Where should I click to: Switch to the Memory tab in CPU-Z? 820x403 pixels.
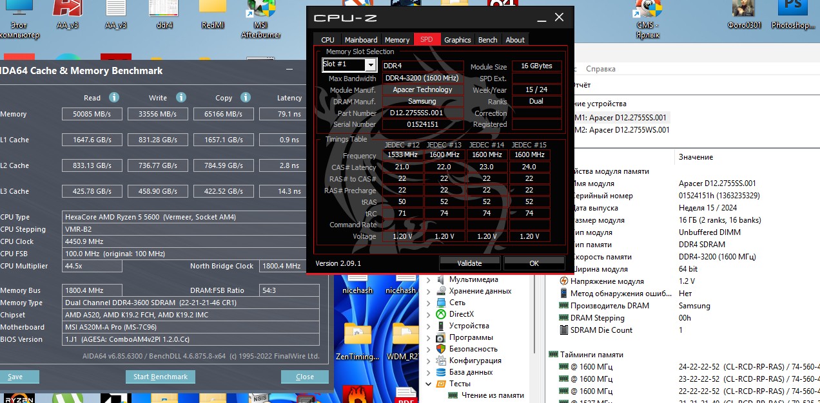coord(397,39)
